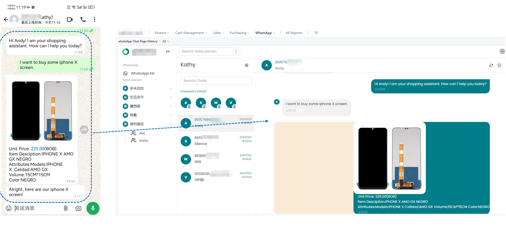The height and width of the screenshot is (232, 506).
Task: Open the camera from message bar
Action: [x=78, y=208]
